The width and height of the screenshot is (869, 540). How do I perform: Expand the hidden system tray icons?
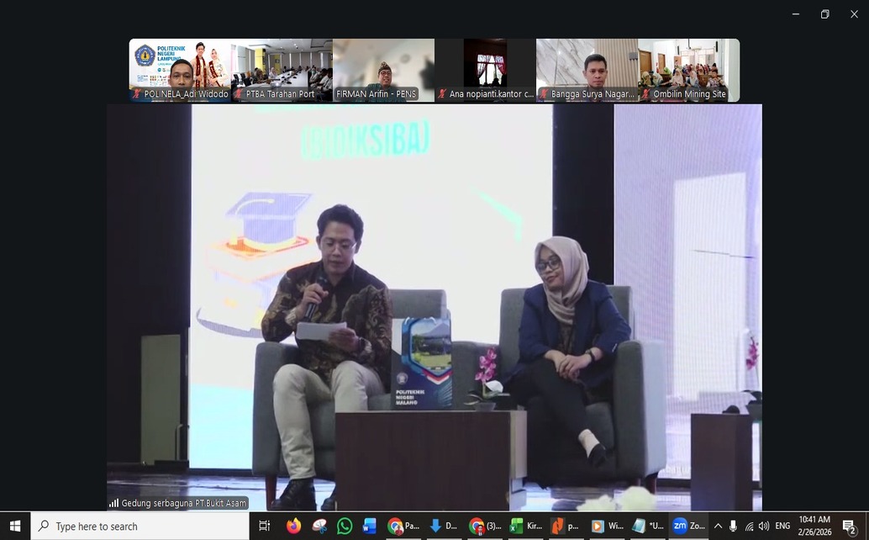[718, 526]
